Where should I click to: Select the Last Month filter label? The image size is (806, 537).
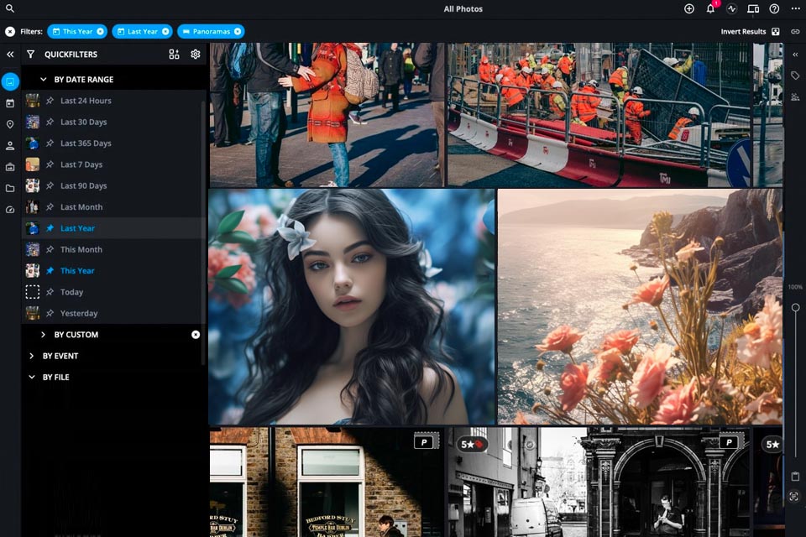[x=81, y=207]
